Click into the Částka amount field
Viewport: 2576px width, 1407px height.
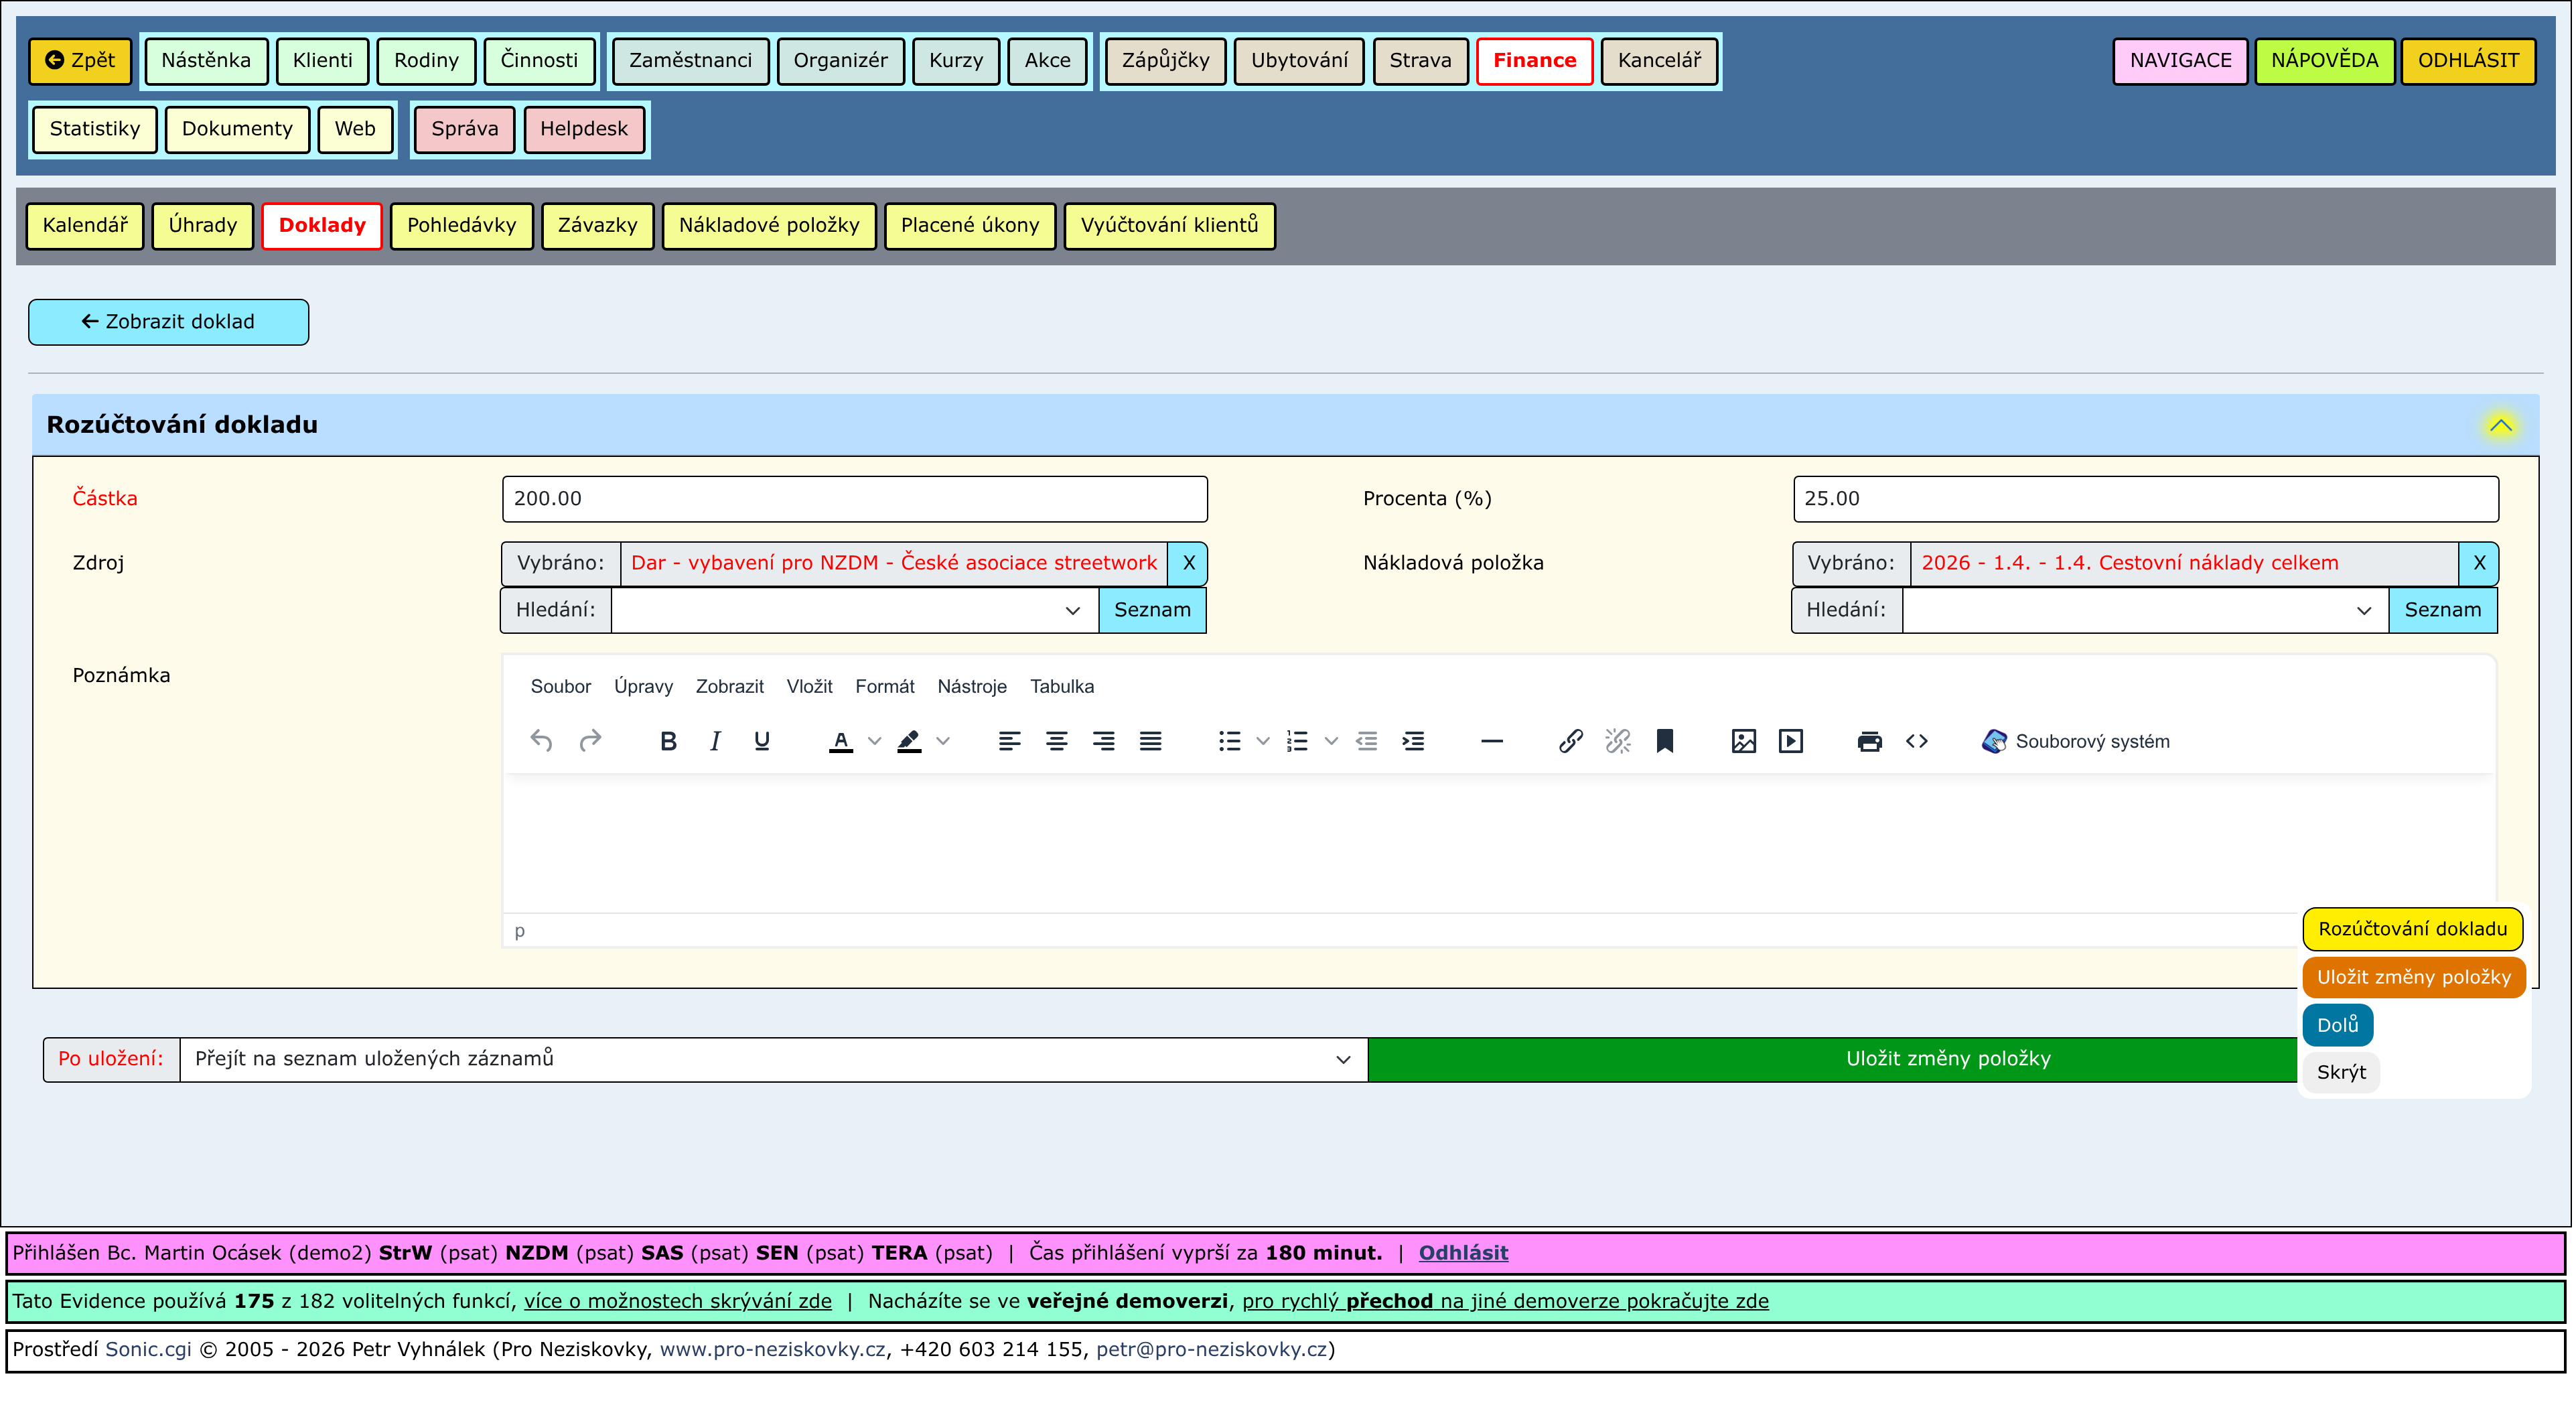tap(854, 499)
